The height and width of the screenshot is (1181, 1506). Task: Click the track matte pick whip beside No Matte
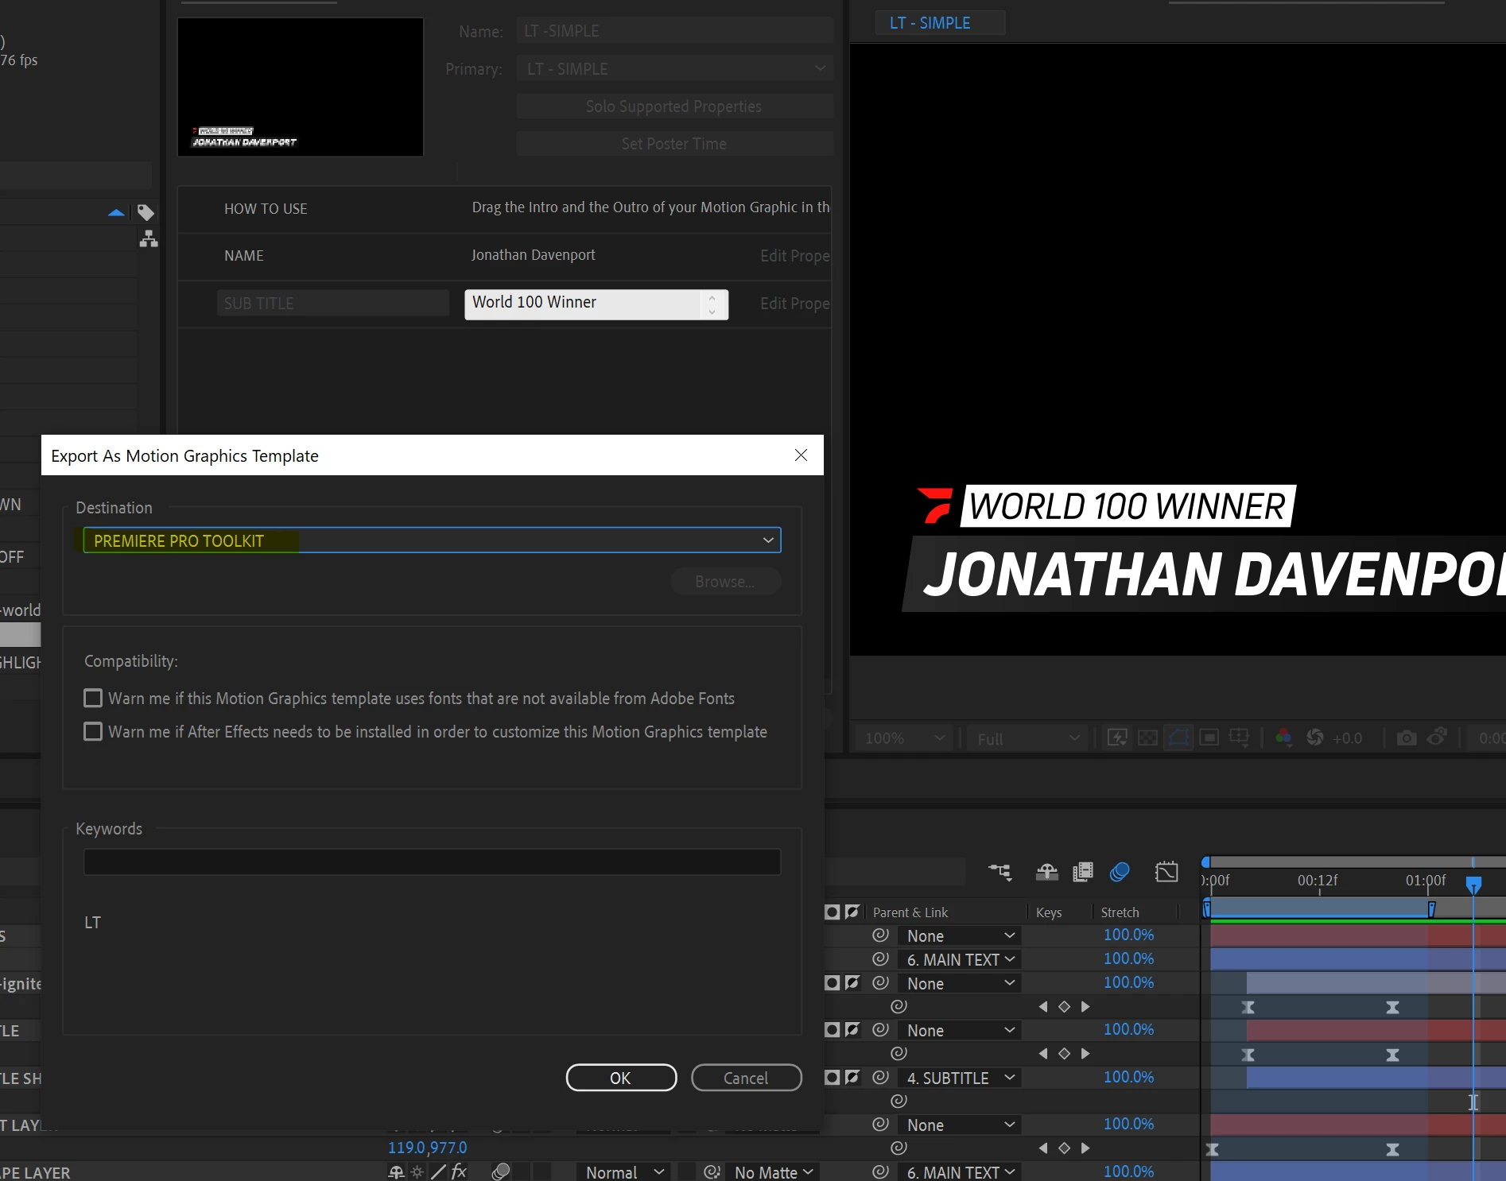[712, 1171]
